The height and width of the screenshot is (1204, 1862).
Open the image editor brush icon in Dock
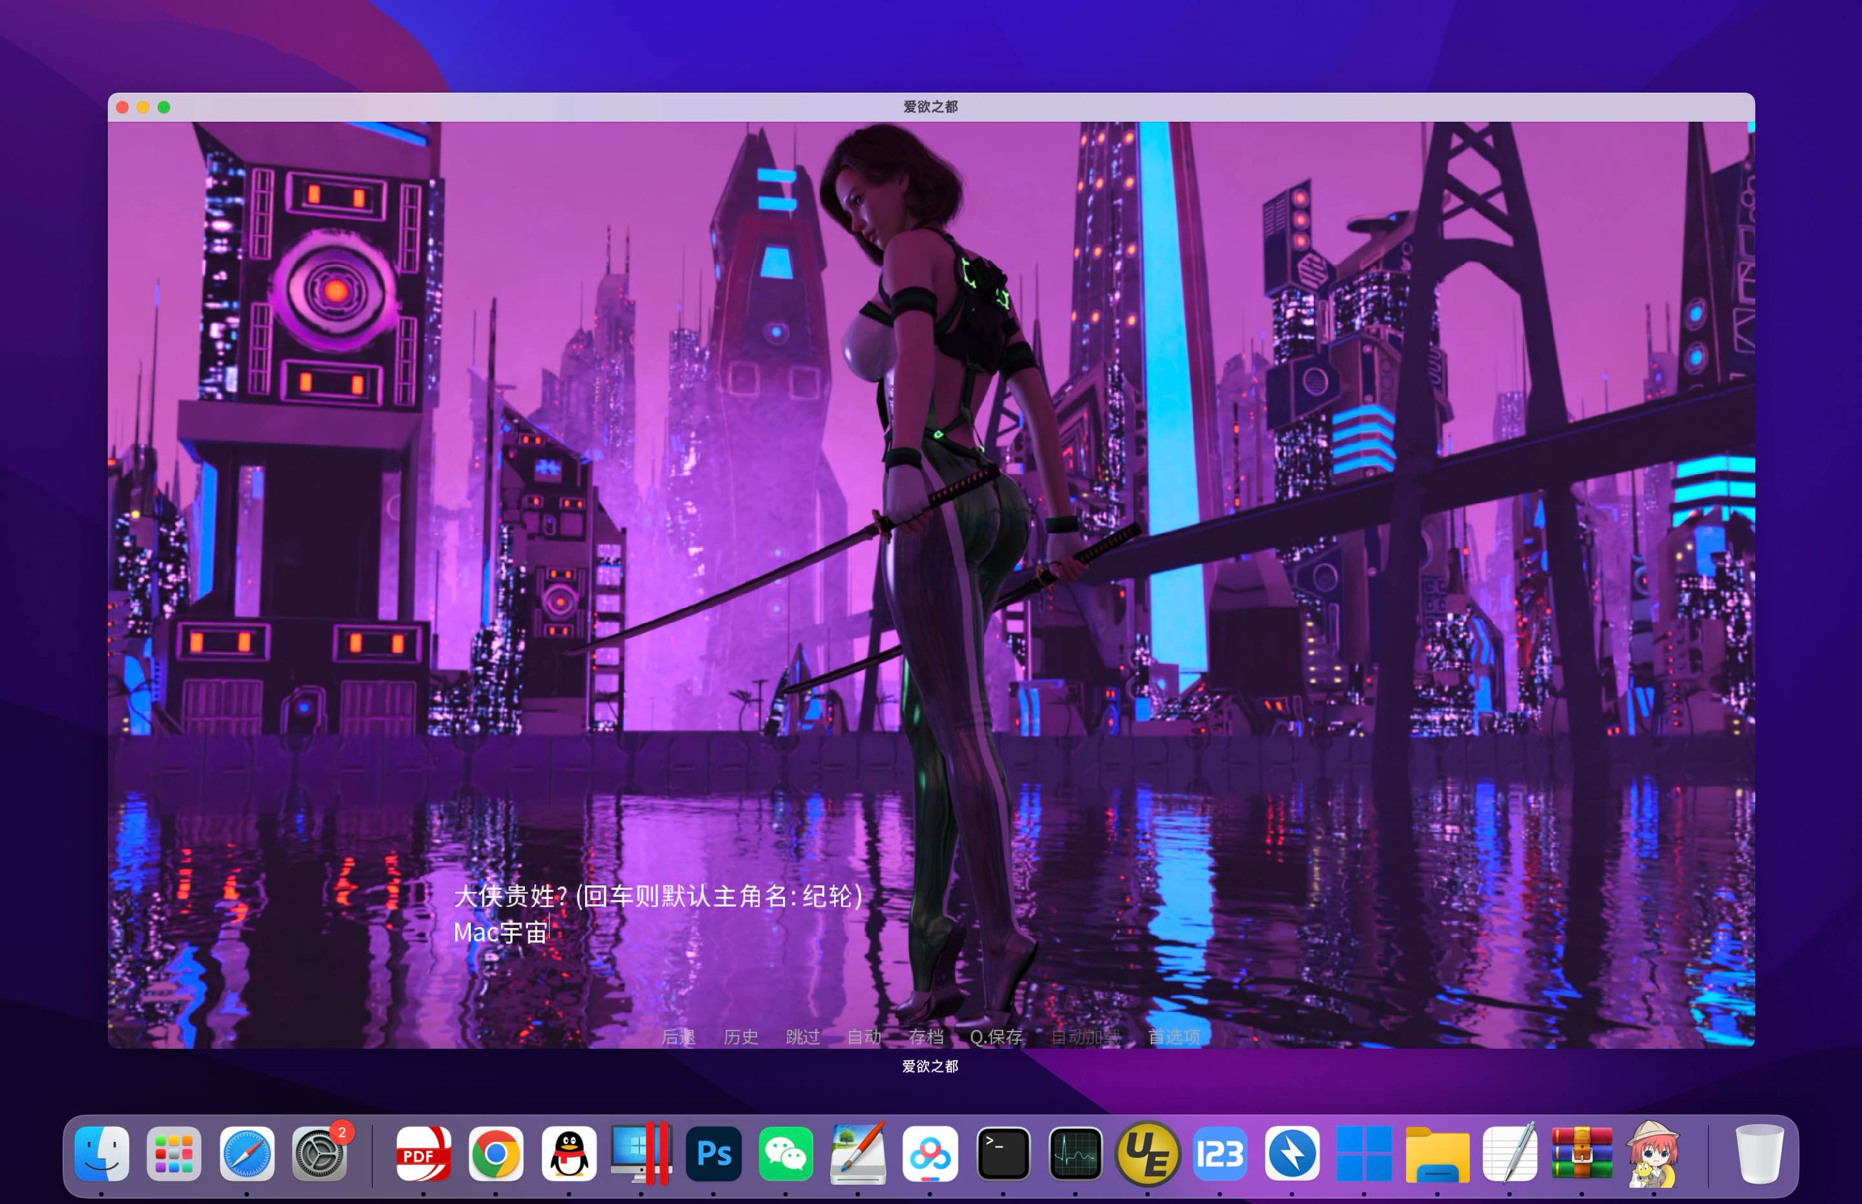(x=857, y=1153)
